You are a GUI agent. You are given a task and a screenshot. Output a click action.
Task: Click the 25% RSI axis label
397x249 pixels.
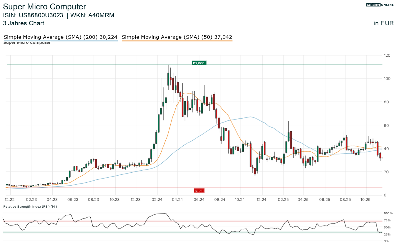(x=388, y=235)
